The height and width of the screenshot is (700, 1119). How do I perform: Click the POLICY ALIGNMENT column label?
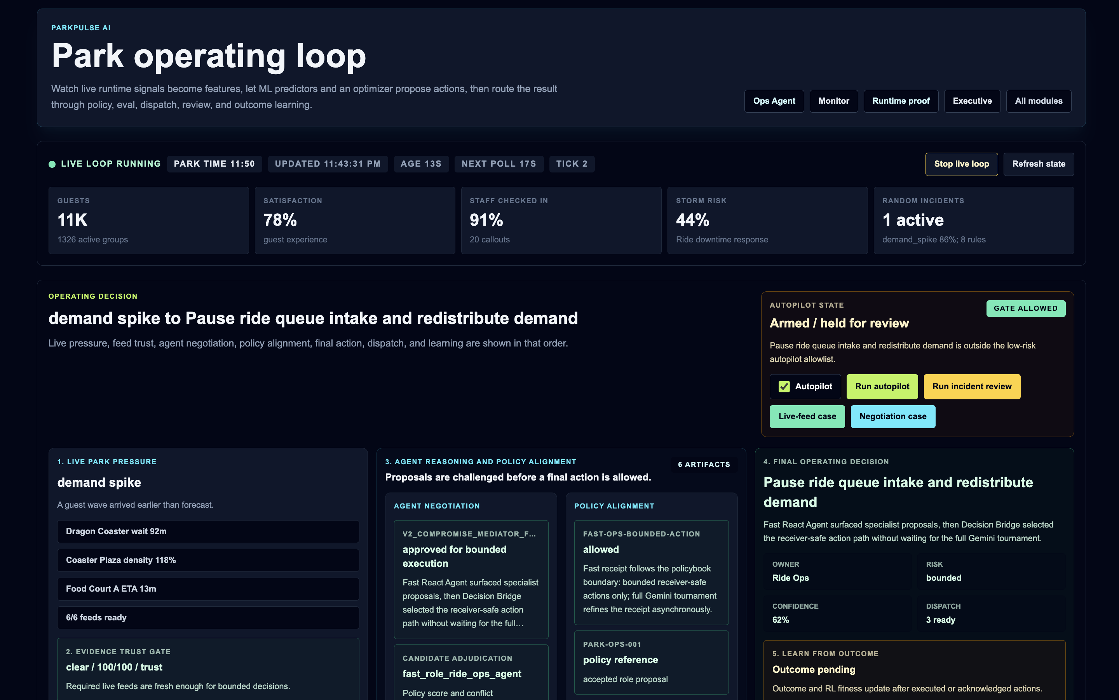(614, 506)
